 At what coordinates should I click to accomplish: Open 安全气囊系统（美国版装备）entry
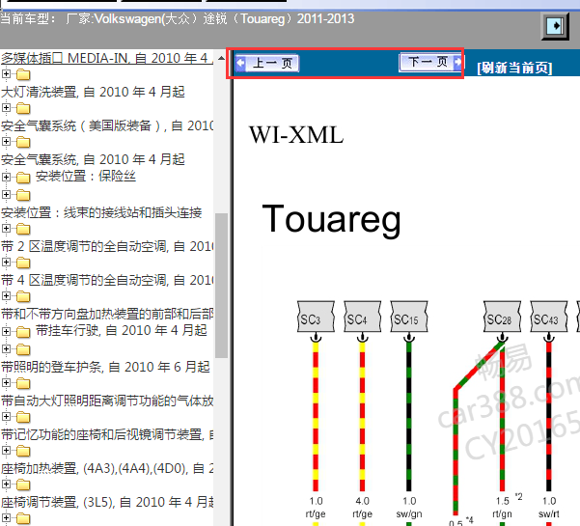tap(107, 125)
